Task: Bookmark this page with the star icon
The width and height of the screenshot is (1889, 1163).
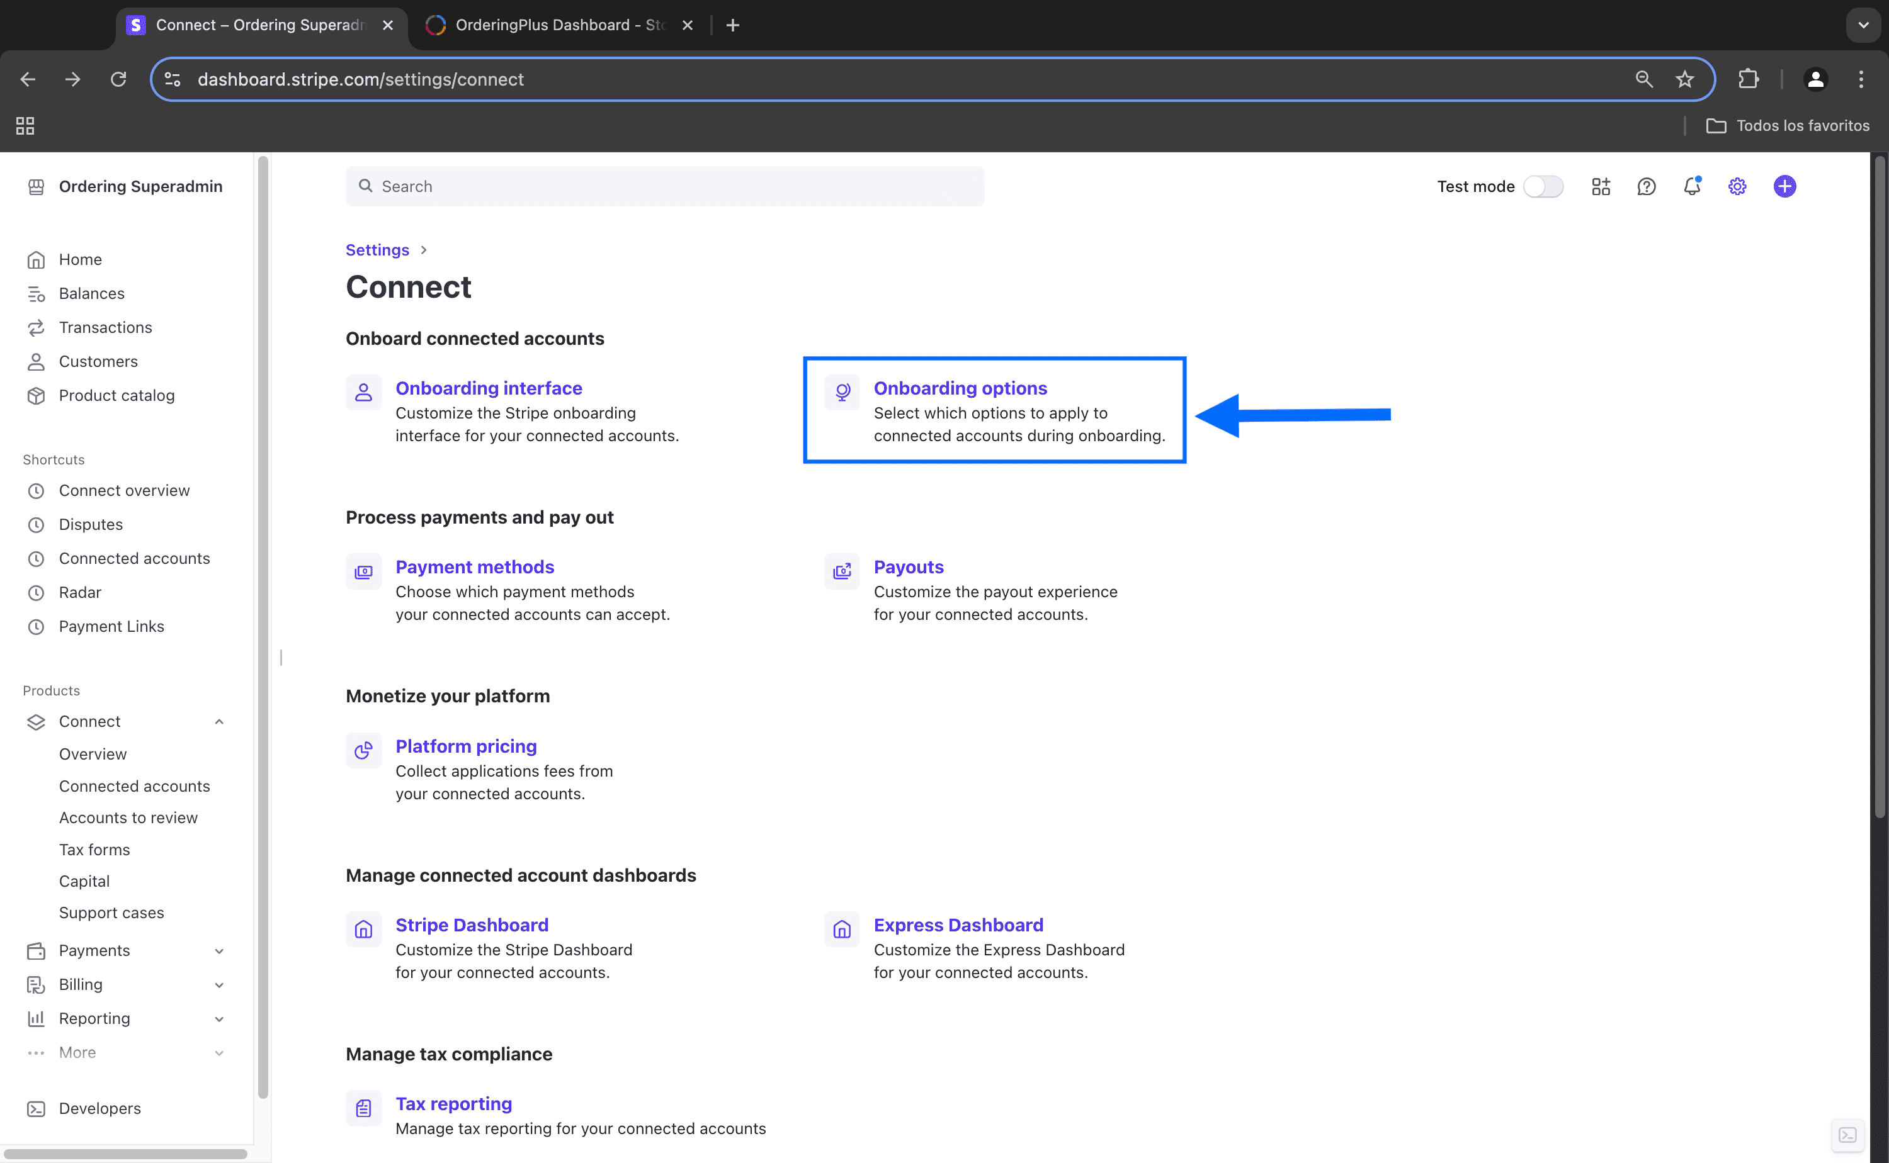Action: (1684, 79)
